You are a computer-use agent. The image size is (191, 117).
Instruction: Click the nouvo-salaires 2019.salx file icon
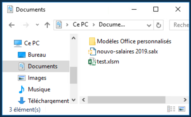(92, 52)
